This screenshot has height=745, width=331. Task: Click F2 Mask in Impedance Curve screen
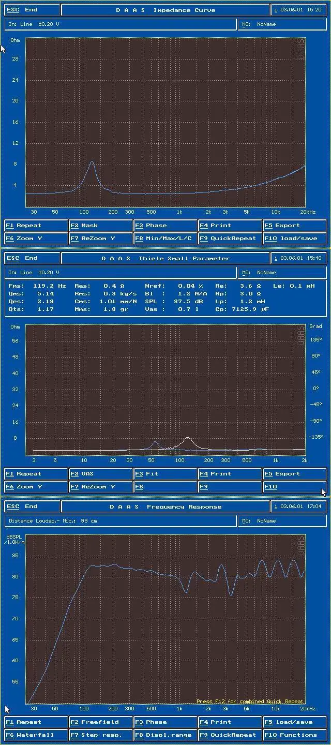(101, 226)
